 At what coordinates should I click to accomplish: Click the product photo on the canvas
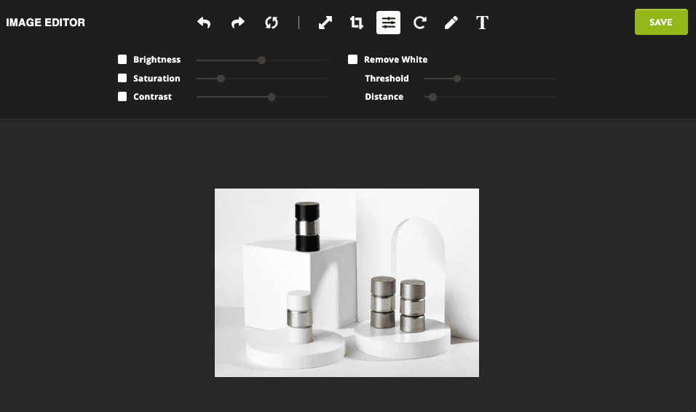pos(347,283)
